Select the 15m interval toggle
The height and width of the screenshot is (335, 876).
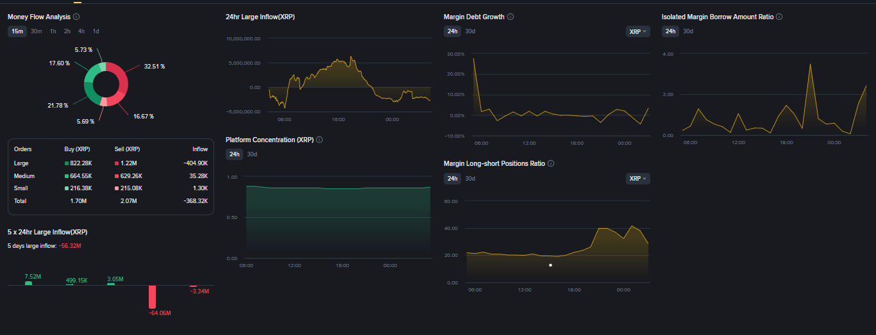pos(17,31)
